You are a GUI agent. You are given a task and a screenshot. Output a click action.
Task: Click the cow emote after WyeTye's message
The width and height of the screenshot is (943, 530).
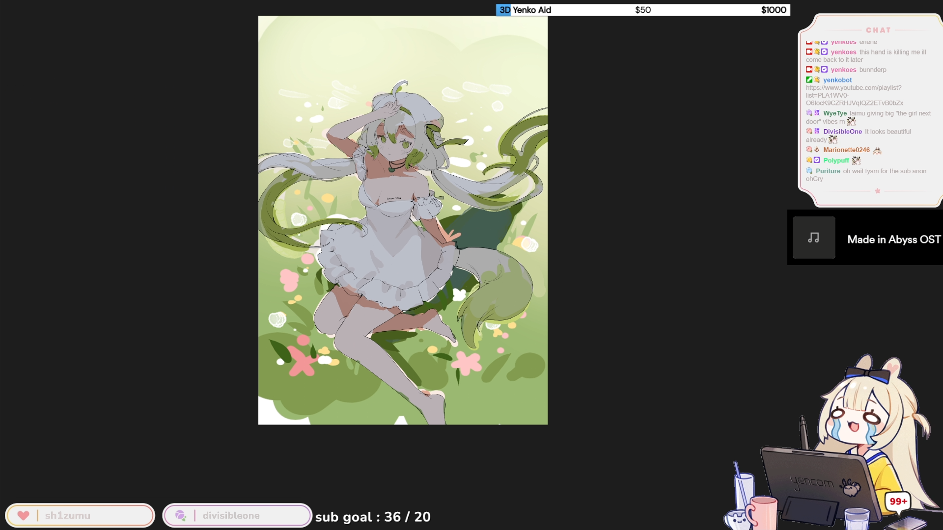(x=851, y=121)
